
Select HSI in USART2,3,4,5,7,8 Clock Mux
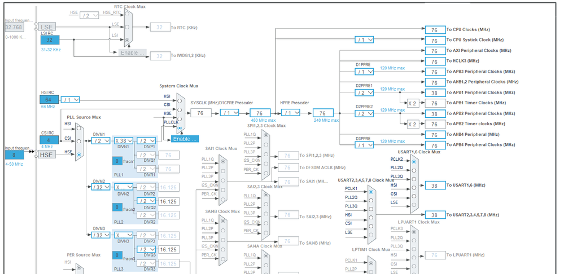371,218
